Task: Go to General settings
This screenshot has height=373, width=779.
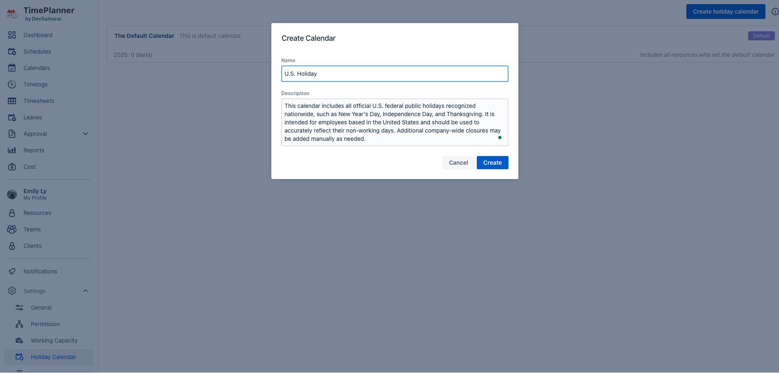Action: pyautogui.click(x=41, y=308)
